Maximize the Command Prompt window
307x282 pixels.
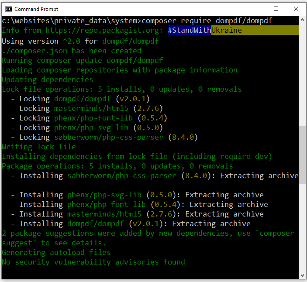276,9
